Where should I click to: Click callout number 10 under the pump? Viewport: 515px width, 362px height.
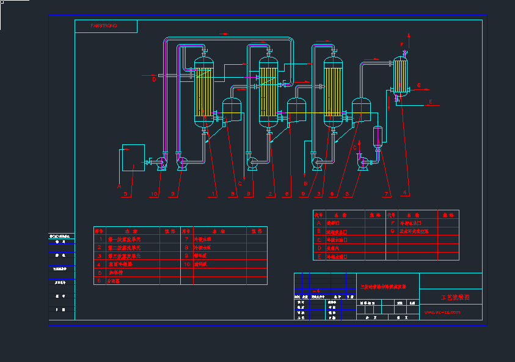tap(154, 194)
